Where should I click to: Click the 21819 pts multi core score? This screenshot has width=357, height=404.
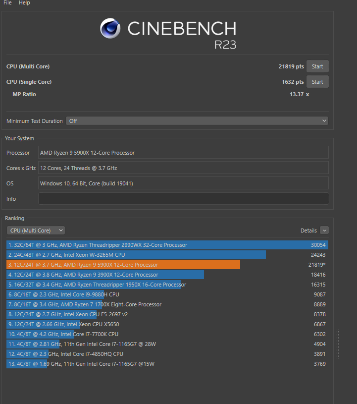[291, 66]
